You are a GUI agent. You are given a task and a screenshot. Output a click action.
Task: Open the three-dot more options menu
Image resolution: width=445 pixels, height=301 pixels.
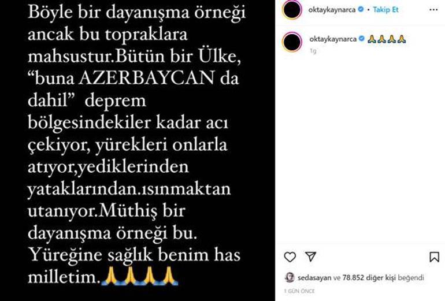[433, 10]
